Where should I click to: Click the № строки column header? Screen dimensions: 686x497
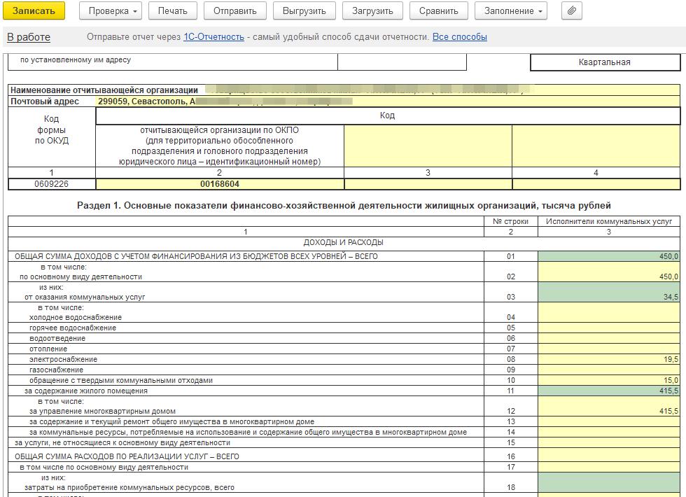tap(510, 221)
